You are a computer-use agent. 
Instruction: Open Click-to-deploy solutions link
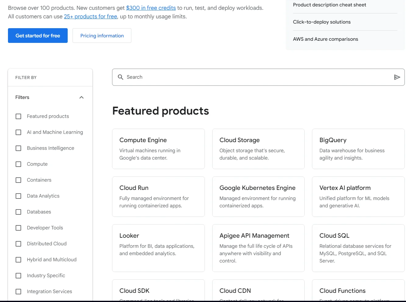[322, 22]
